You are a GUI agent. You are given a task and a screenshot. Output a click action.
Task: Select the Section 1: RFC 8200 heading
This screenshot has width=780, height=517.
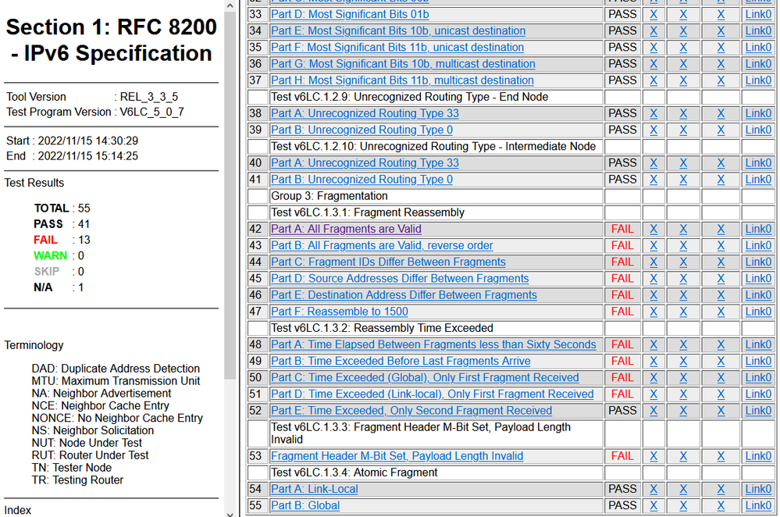pos(112,40)
